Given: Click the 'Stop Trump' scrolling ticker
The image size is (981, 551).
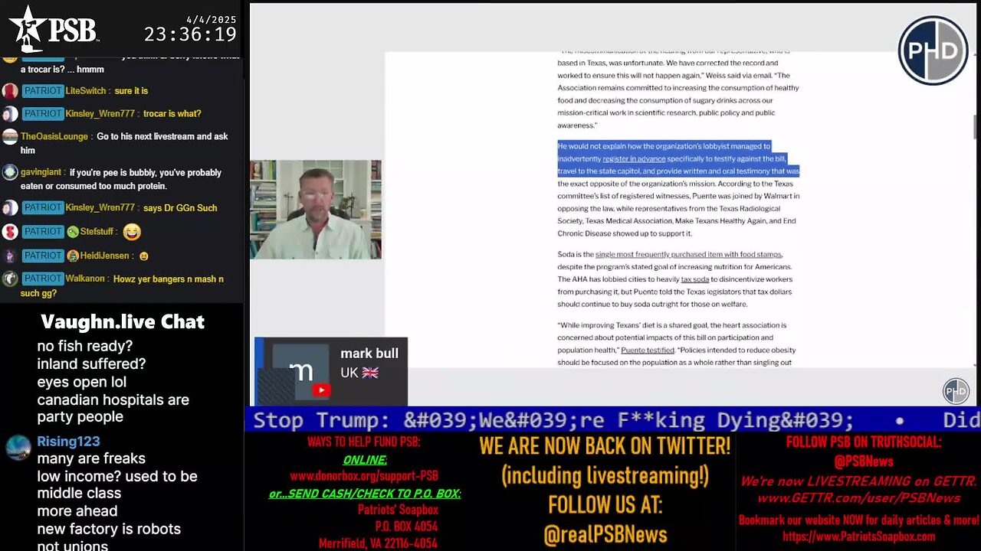Looking at the screenshot, I should (612, 419).
